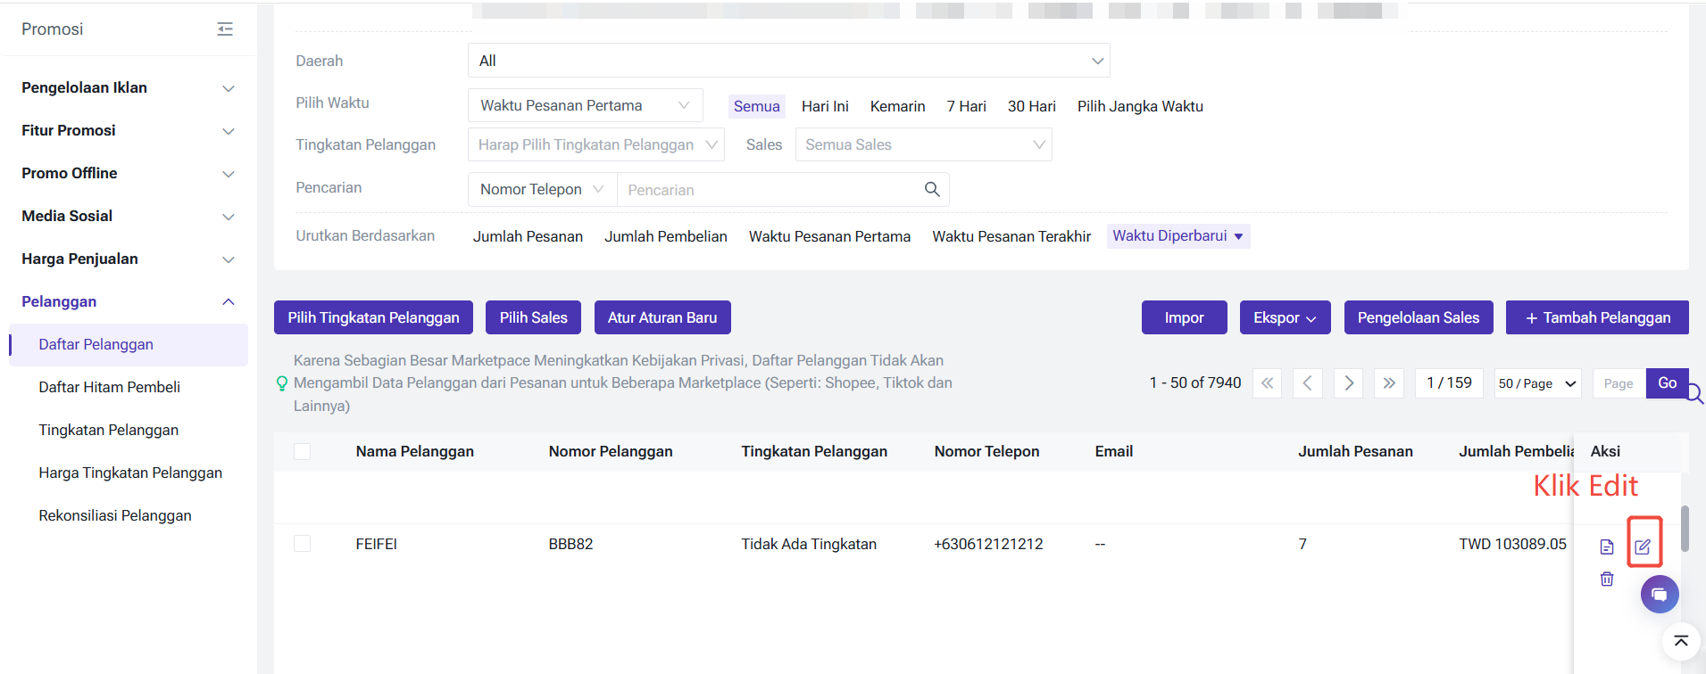Click the back-to-top arrow icon
This screenshot has width=1706, height=674.
1680,641
